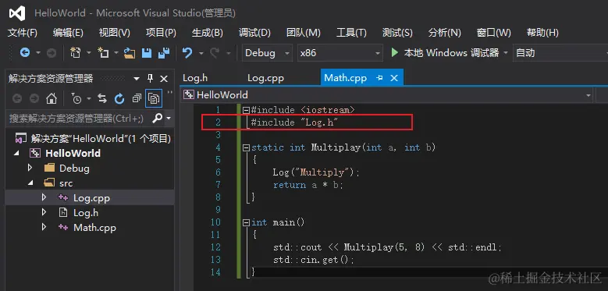This screenshot has height=291, width=608.
Task: Open the 分析(N) menu
Action: pyautogui.click(x=445, y=33)
